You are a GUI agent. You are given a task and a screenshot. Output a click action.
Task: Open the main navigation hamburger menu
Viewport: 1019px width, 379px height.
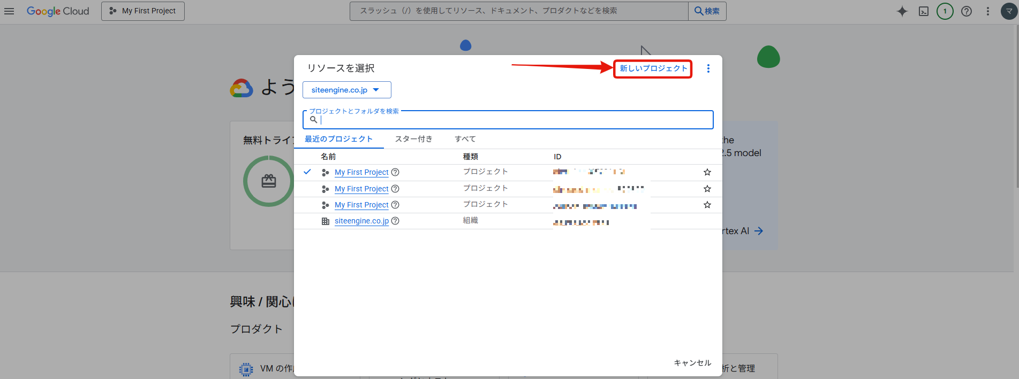click(9, 11)
